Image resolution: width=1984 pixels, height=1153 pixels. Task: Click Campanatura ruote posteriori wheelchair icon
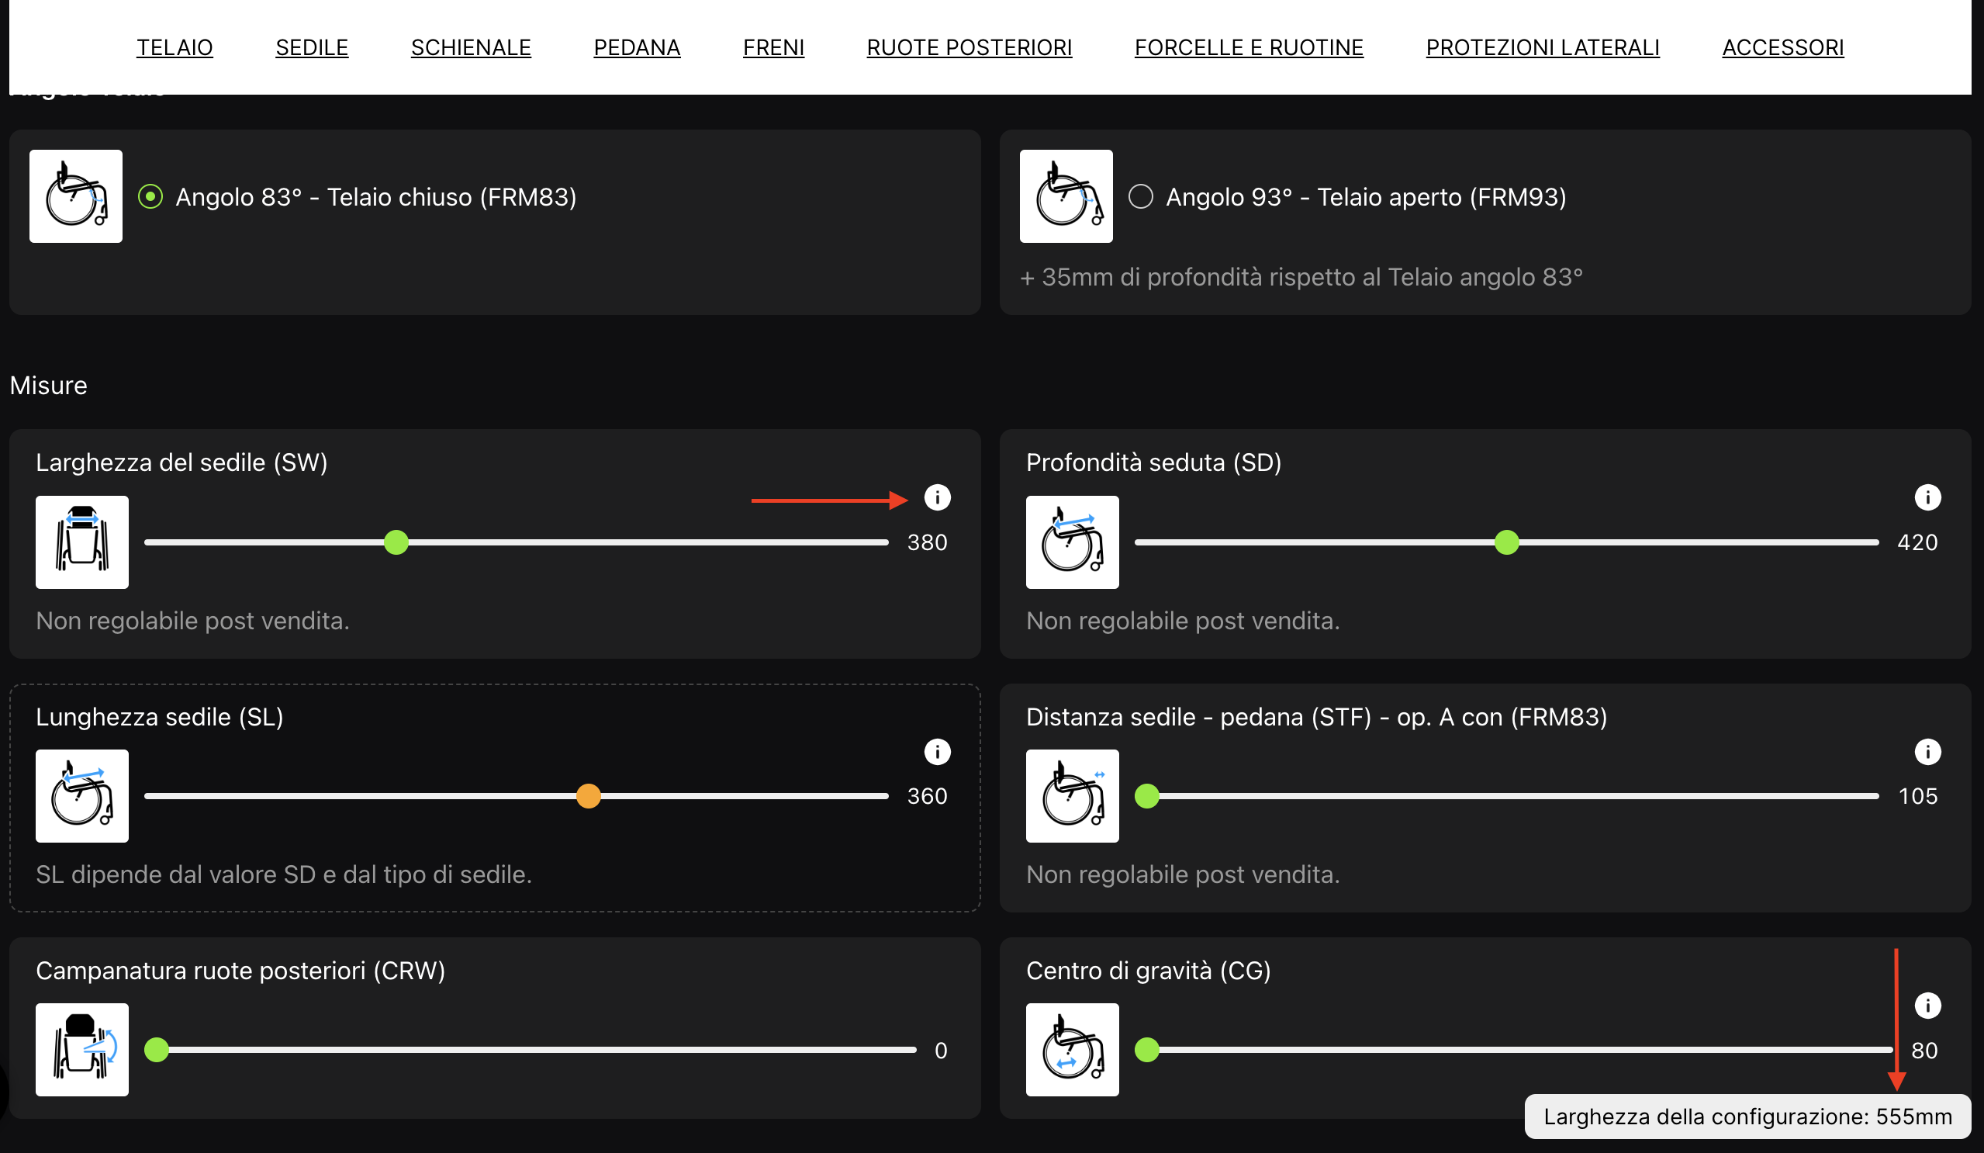click(82, 1049)
